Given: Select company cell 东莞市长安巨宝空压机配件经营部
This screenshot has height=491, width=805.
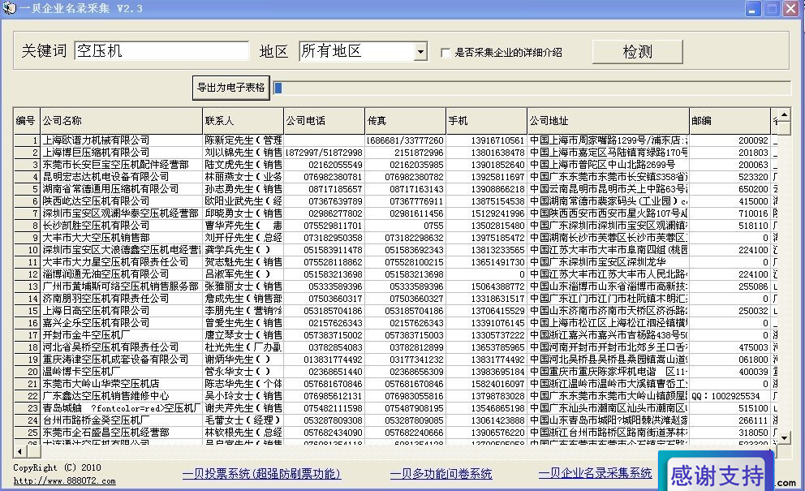Looking at the screenshot, I should 121,165.
